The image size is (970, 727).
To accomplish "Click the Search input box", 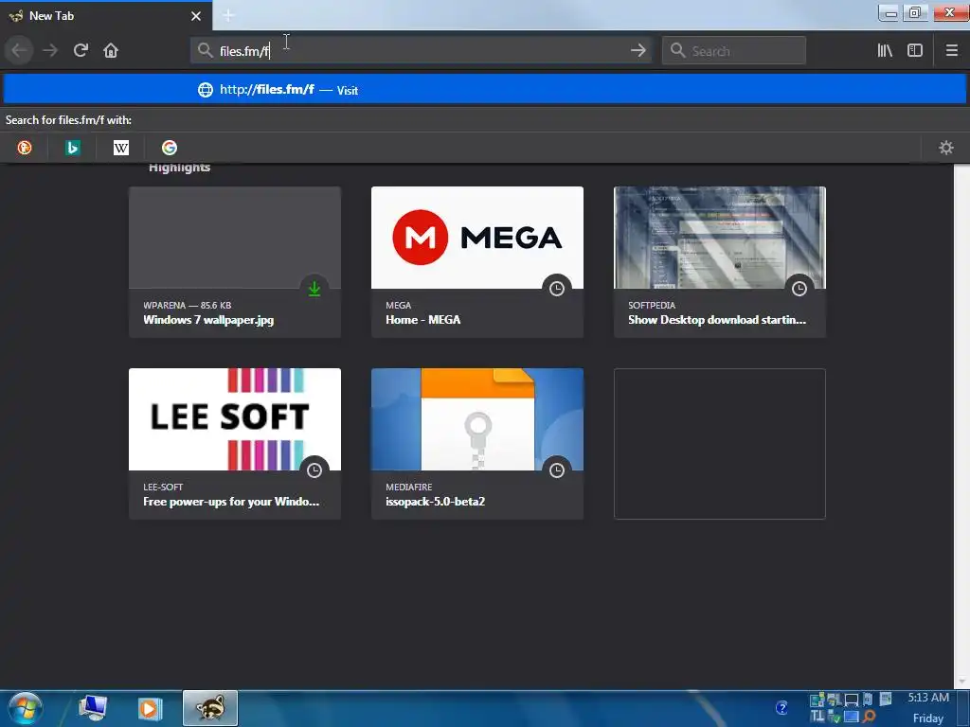I will 734,50.
